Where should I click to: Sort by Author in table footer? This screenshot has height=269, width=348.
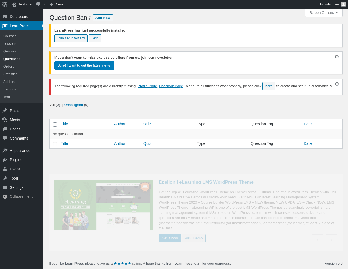point(120,143)
